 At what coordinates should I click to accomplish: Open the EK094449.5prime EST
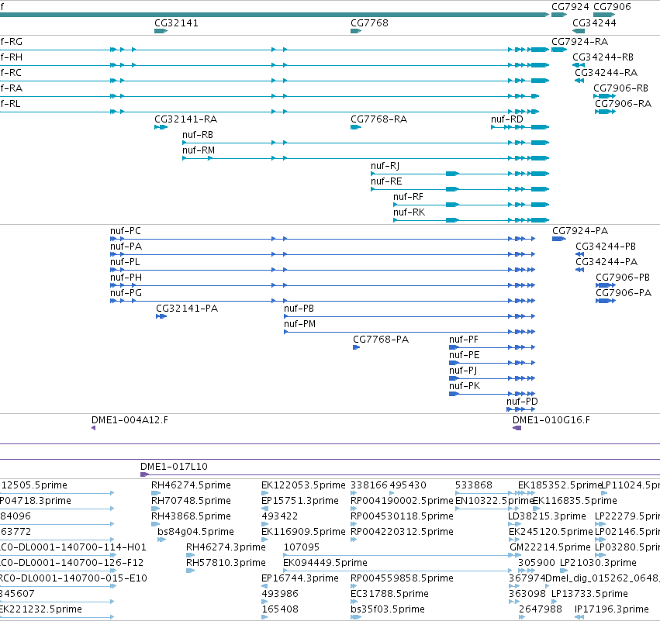(326, 563)
